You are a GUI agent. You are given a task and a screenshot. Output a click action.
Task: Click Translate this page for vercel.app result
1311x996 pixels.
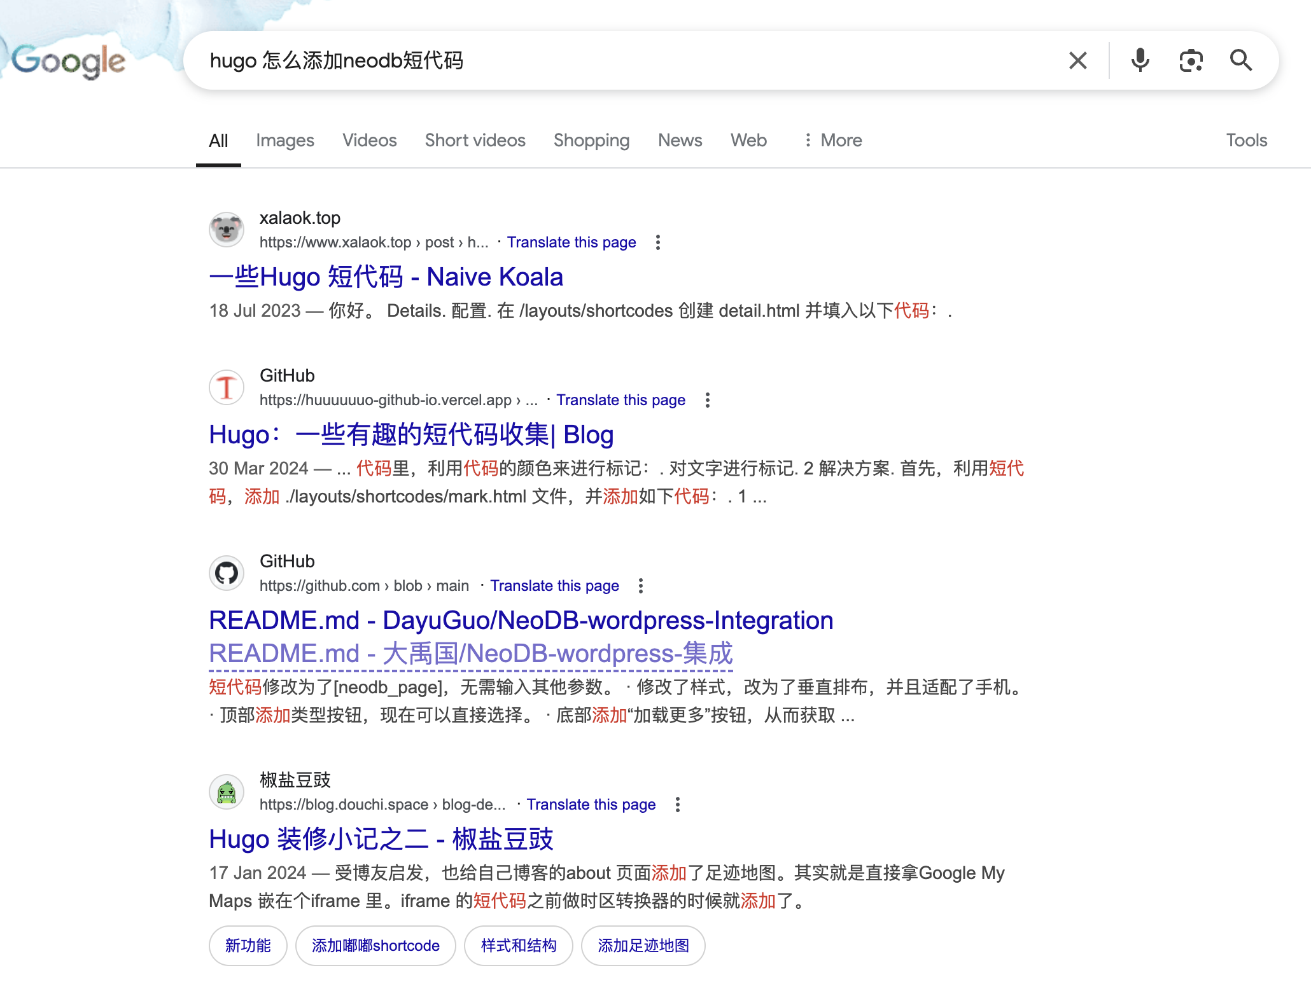[620, 400]
